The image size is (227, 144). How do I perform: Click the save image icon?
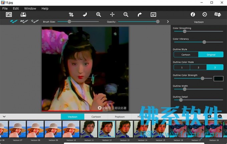pos(23,14)
